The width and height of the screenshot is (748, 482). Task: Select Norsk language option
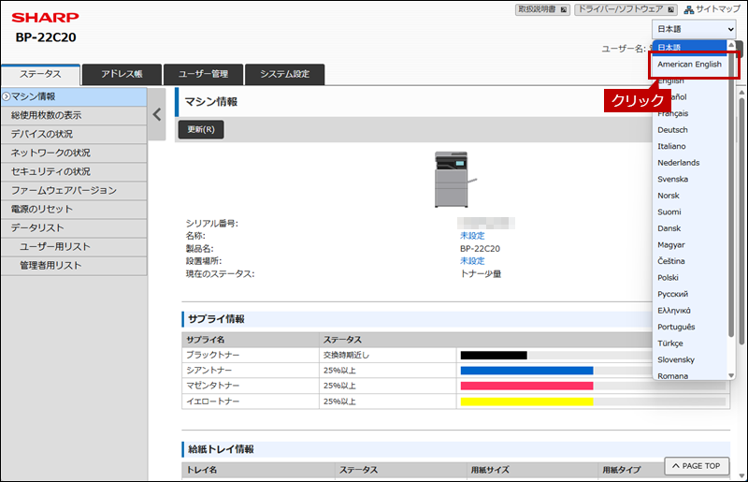coord(689,196)
